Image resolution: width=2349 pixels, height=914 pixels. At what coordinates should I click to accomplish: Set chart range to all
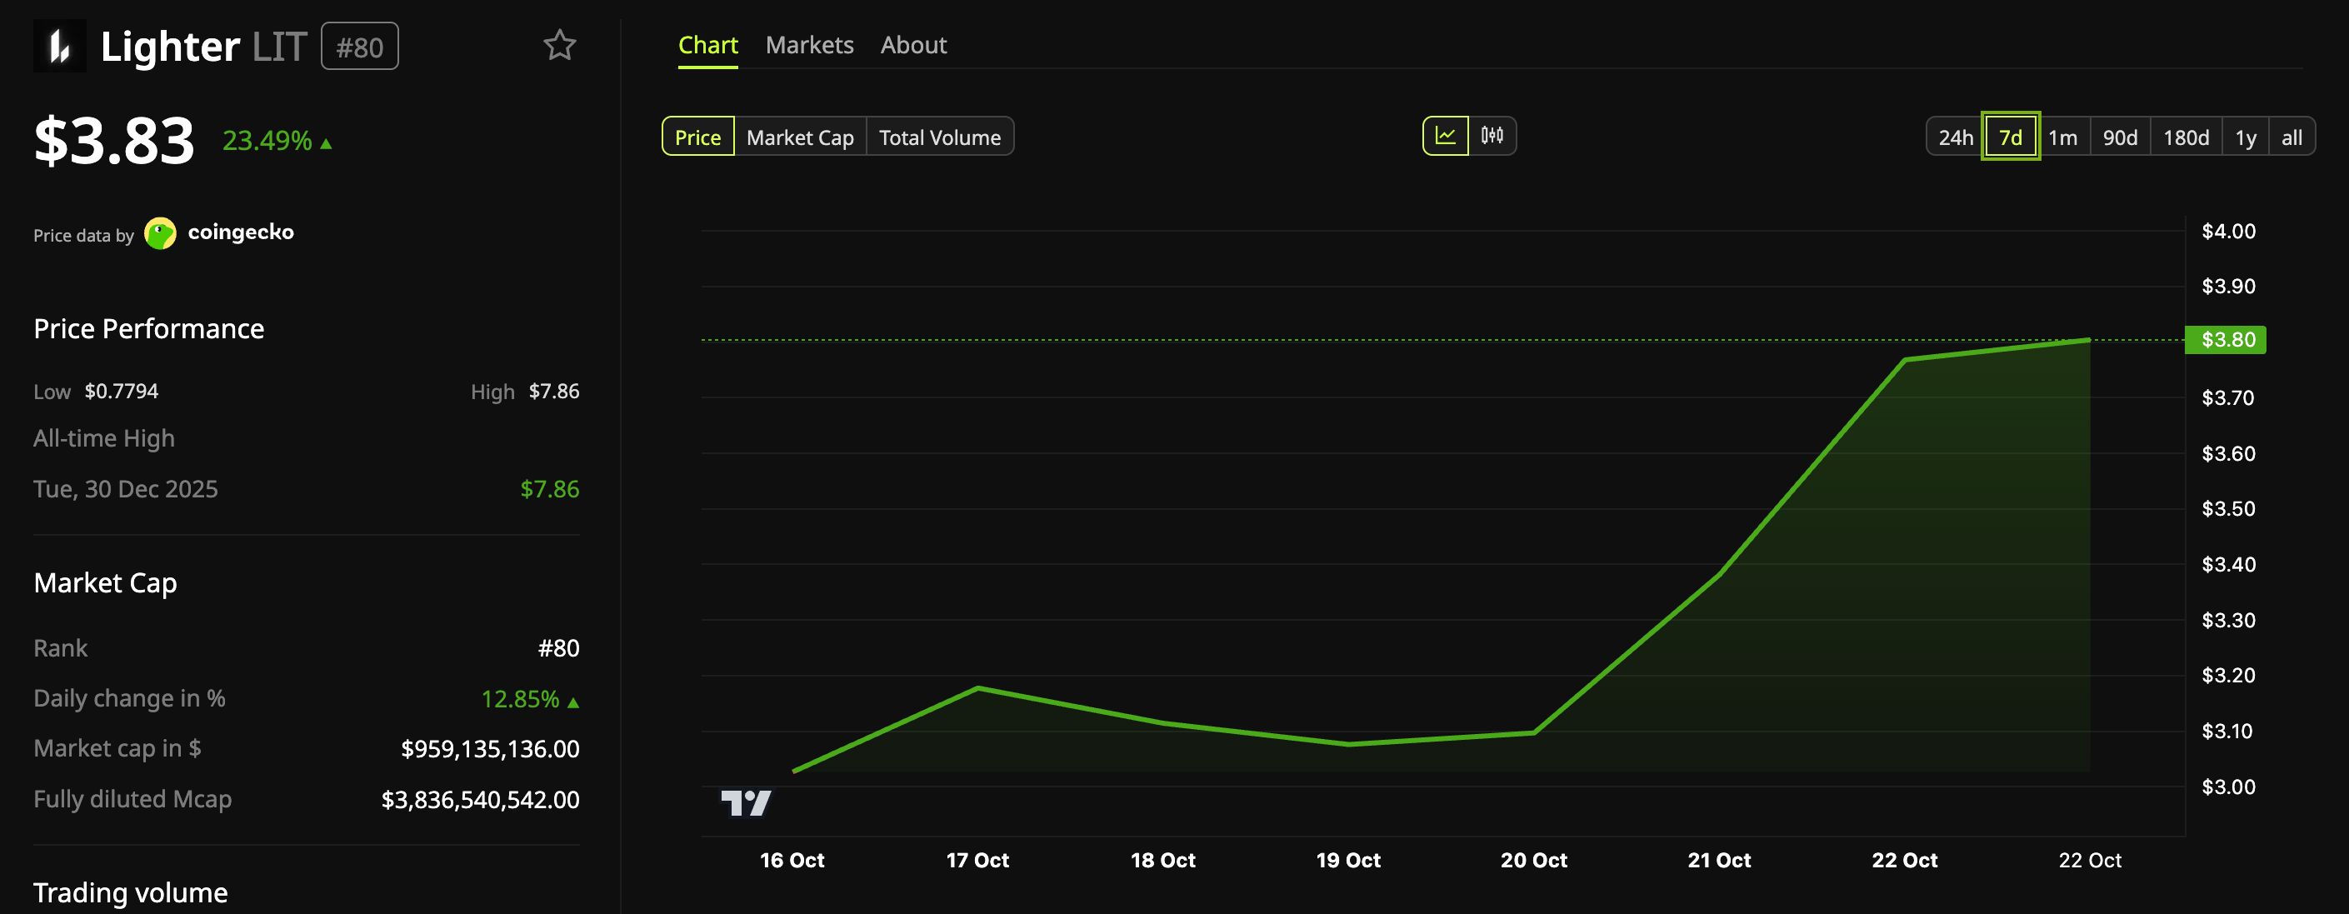coord(2292,137)
